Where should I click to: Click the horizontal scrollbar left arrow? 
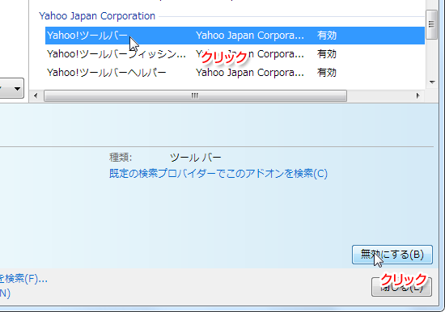36,95
